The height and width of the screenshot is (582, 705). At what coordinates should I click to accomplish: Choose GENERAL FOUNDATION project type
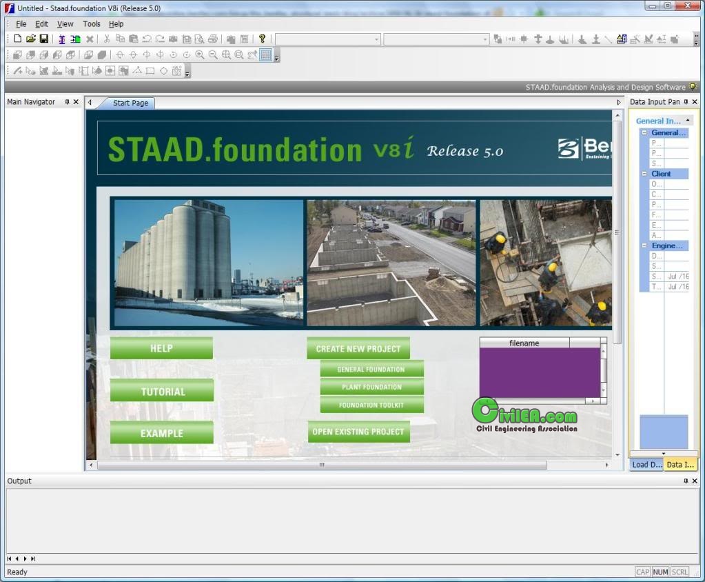point(371,369)
